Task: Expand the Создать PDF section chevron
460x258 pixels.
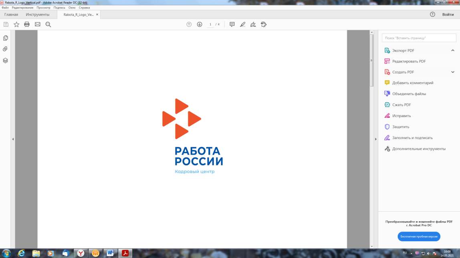Action: (x=453, y=72)
